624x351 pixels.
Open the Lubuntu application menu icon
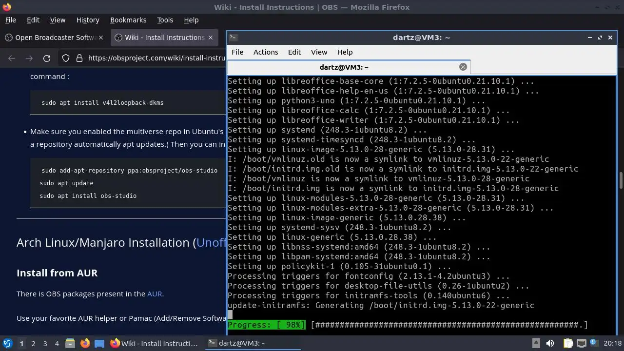pos(7,343)
